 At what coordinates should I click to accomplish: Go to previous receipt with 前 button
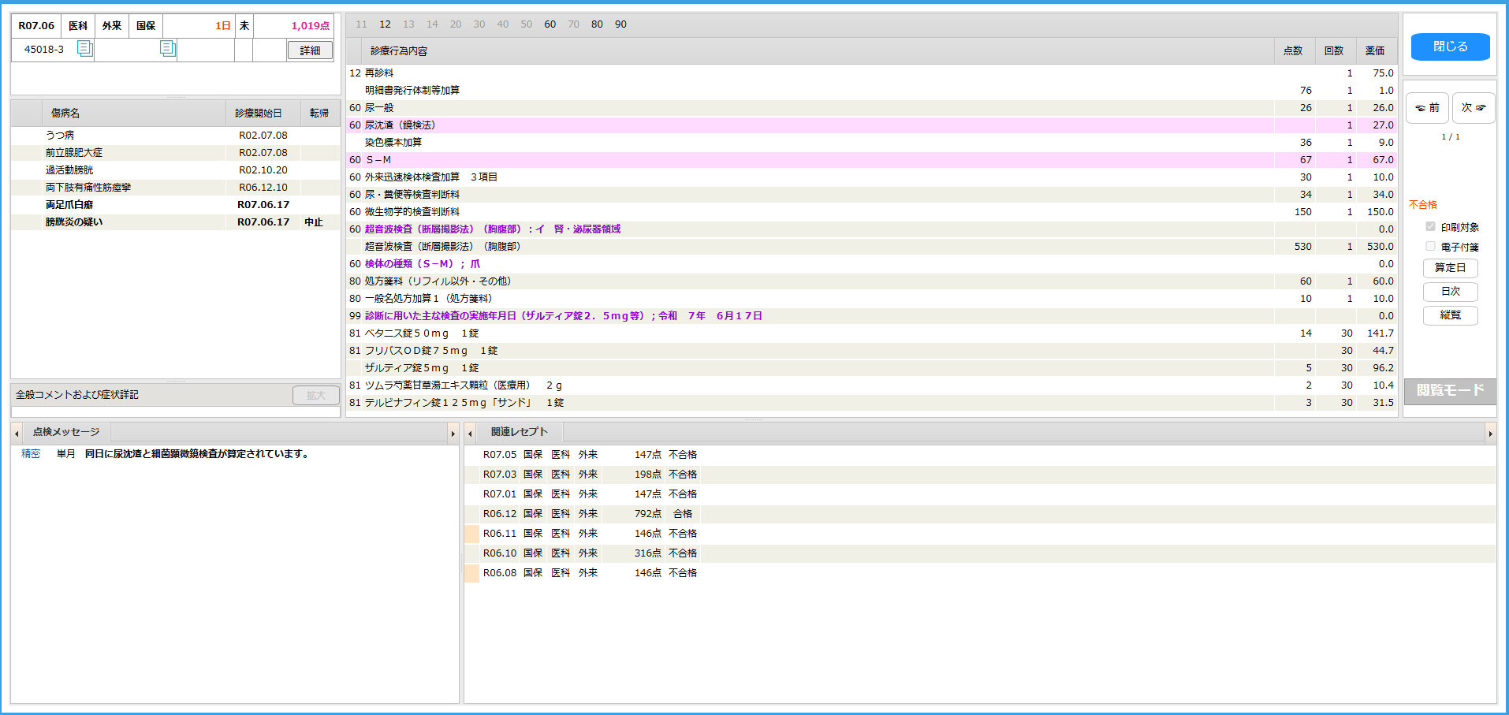click(1427, 108)
